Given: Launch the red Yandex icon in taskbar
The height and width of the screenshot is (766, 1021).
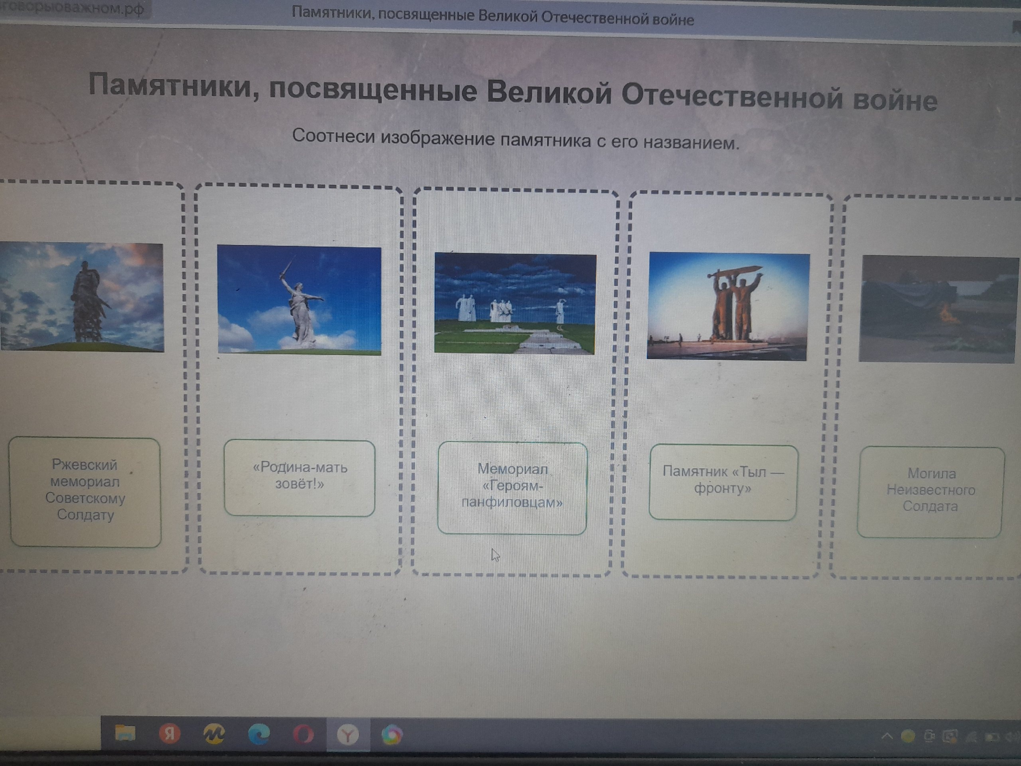Looking at the screenshot, I should [170, 734].
